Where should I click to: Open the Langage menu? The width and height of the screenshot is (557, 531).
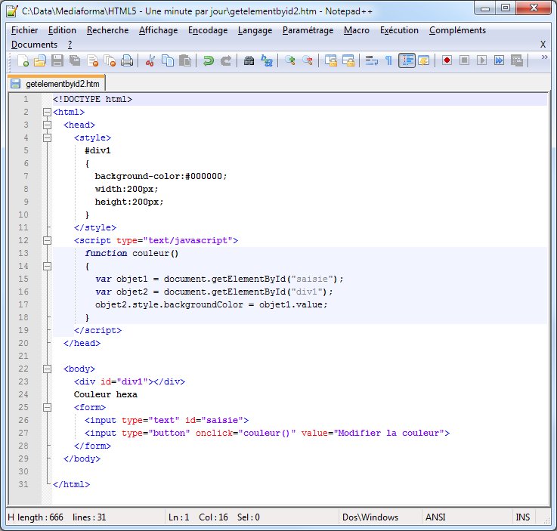[255, 30]
